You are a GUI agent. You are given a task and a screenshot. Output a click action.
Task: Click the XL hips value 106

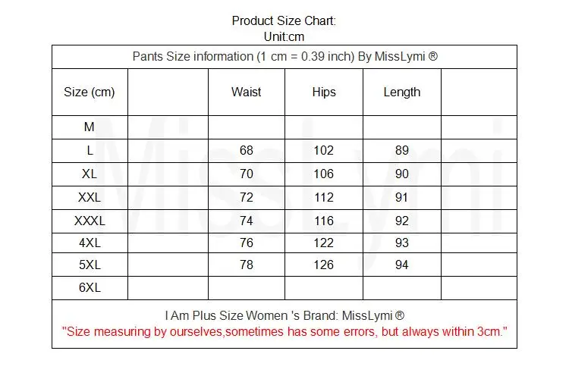(x=324, y=174)
